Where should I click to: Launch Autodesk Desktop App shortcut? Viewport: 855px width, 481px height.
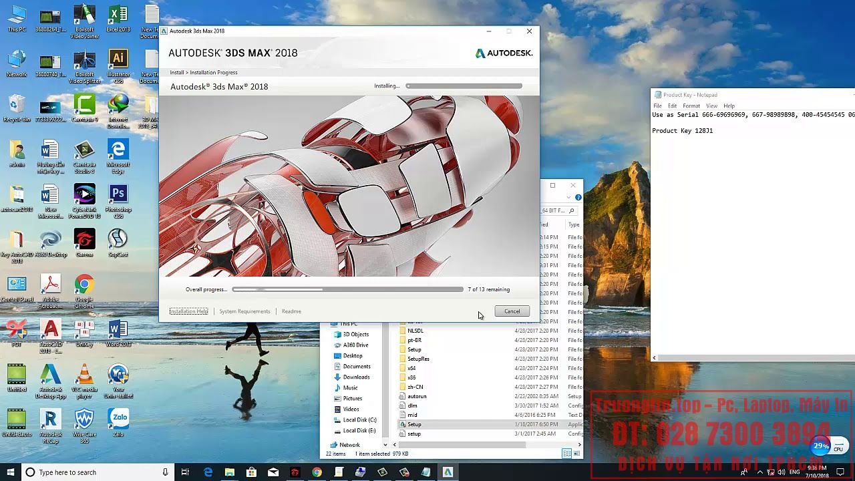(51, 379)
